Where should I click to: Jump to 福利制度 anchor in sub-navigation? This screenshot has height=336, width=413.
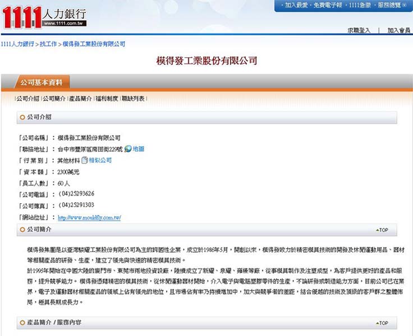107,99
